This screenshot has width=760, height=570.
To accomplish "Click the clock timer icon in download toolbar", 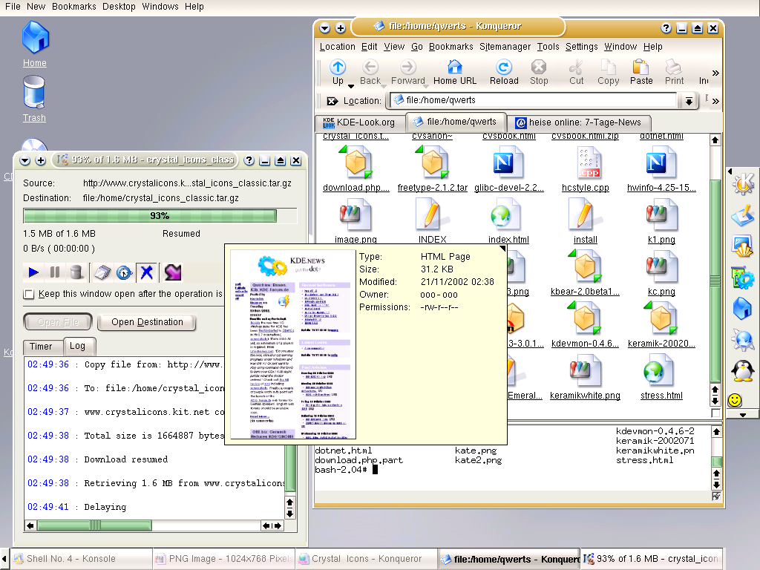I will pyautogui.click(x=124, y=272).
